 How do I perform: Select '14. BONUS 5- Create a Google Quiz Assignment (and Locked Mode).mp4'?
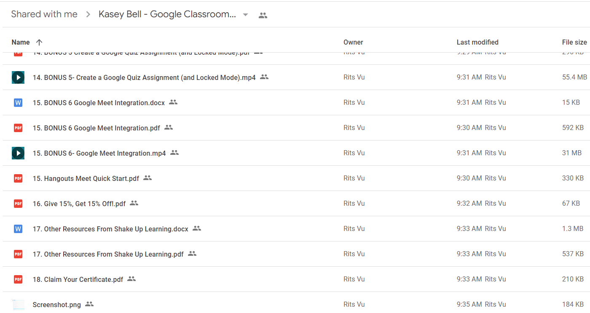coord(144,77)
